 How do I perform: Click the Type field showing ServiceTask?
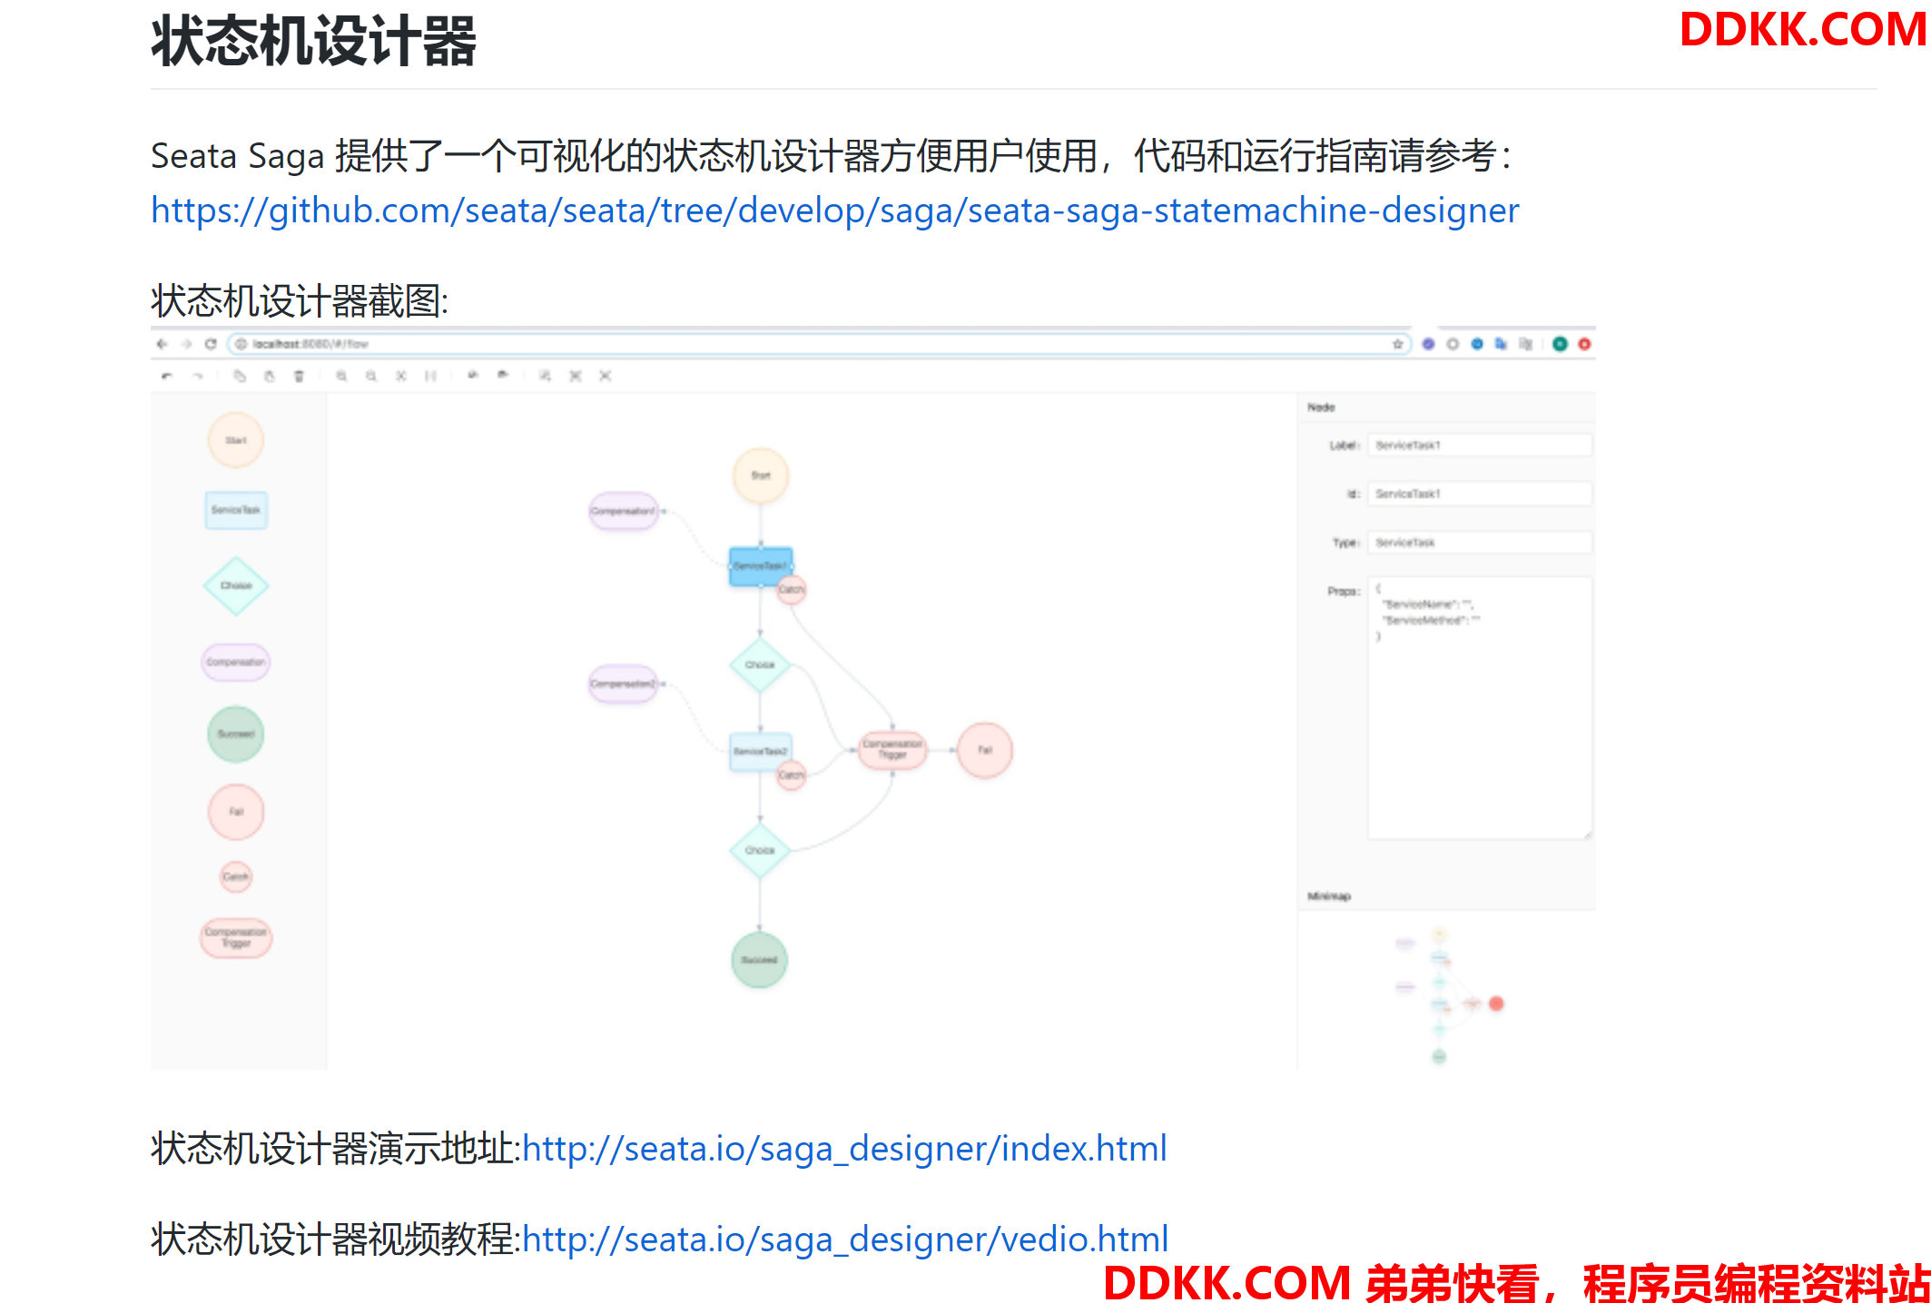tap(1480, 543)
